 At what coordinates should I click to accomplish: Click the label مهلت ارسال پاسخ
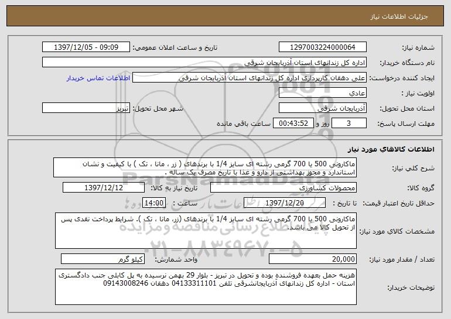click(406, 124)
